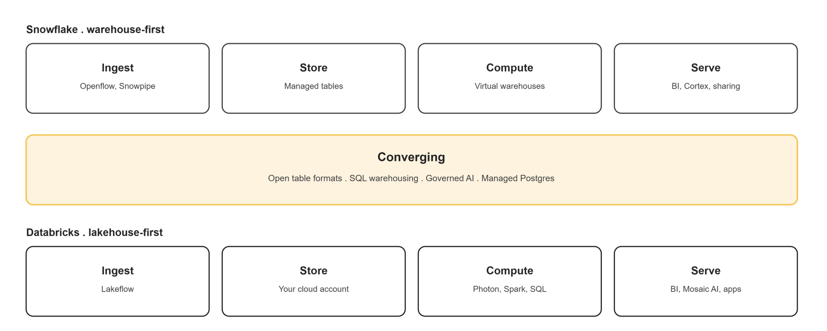Viewport: 827px width, 331px height.
Task: Select the Snowflake Ingest box
Action: (117, 78)
